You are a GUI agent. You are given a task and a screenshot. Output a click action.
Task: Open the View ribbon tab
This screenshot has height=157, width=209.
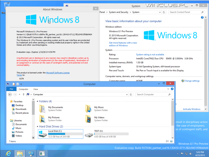(x=36, y=89)
